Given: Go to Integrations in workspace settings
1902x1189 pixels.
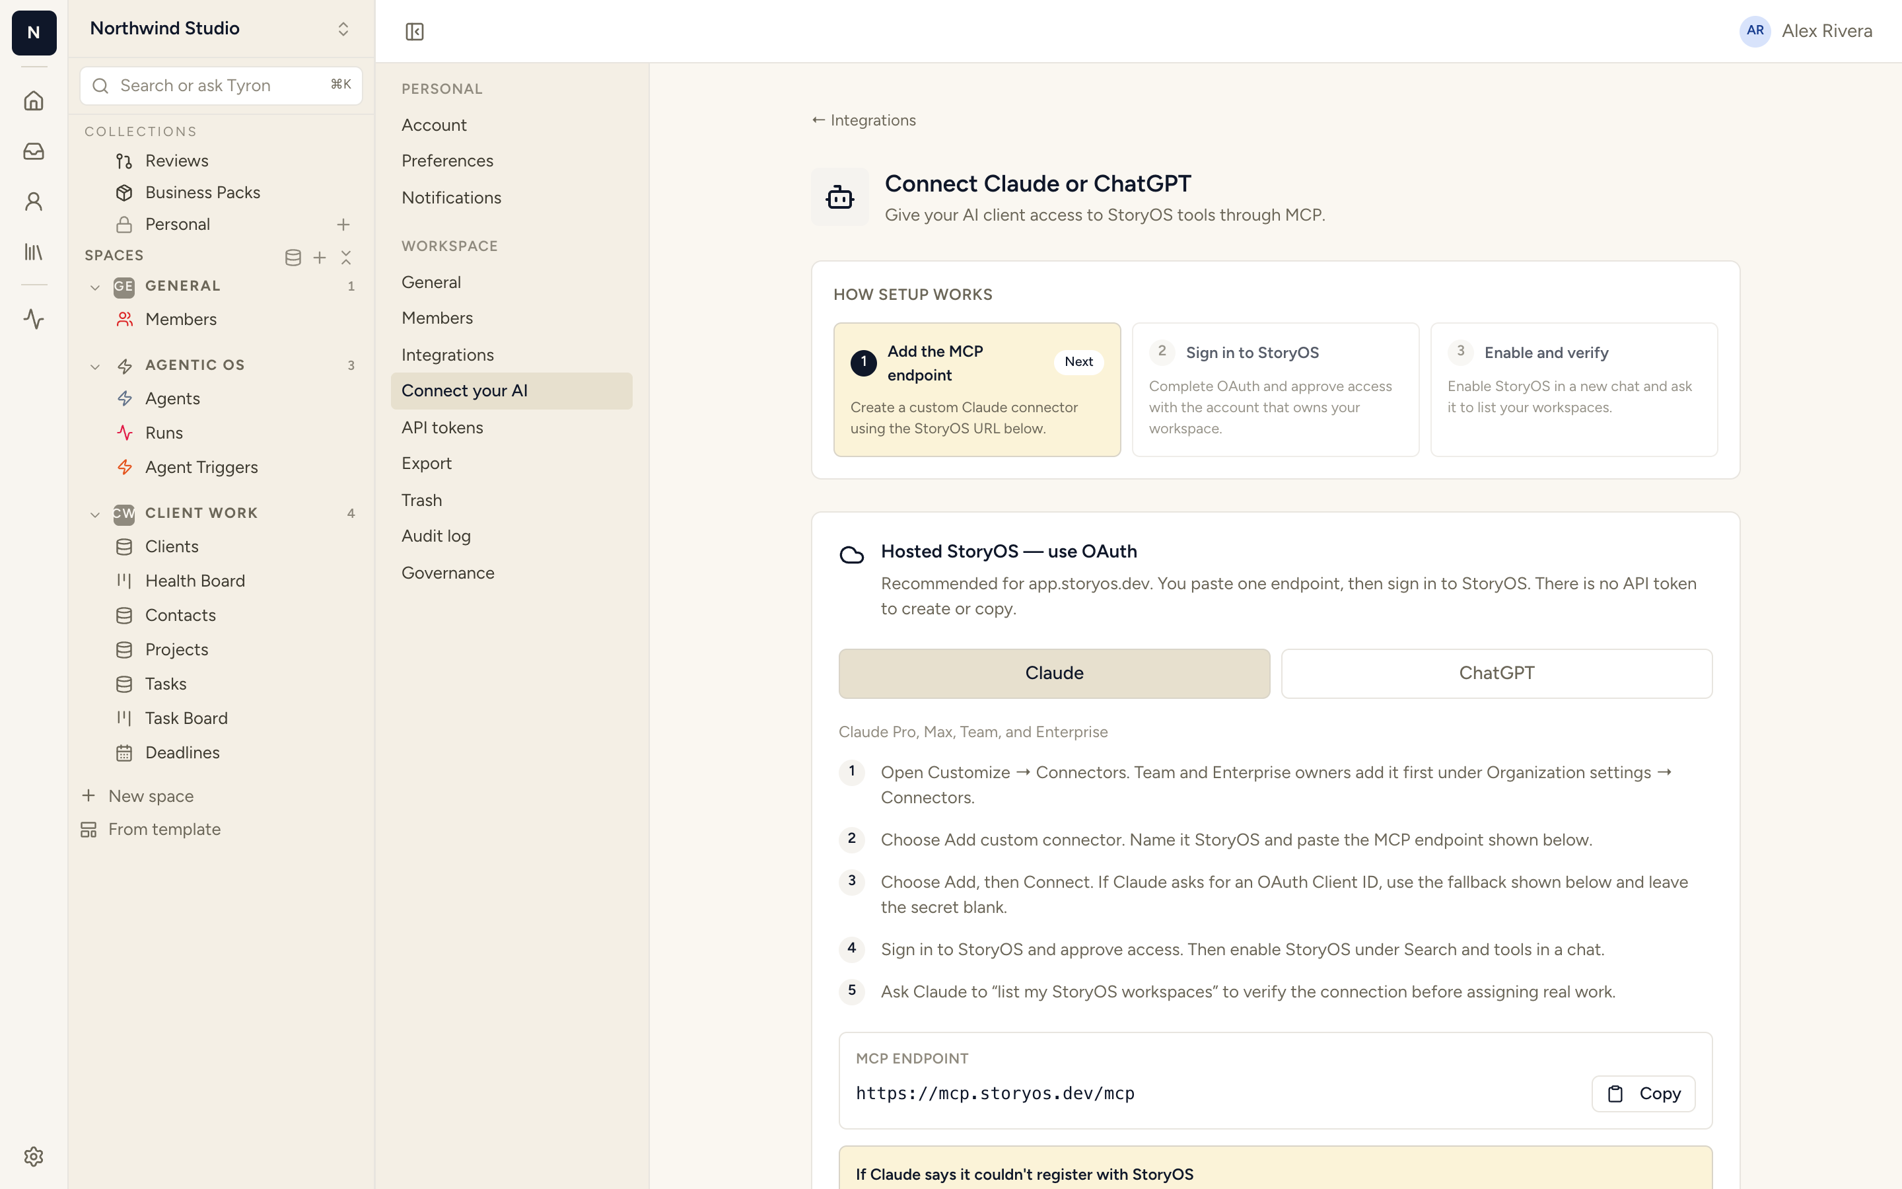Looking at the screenshot, I should pos(512,355).
